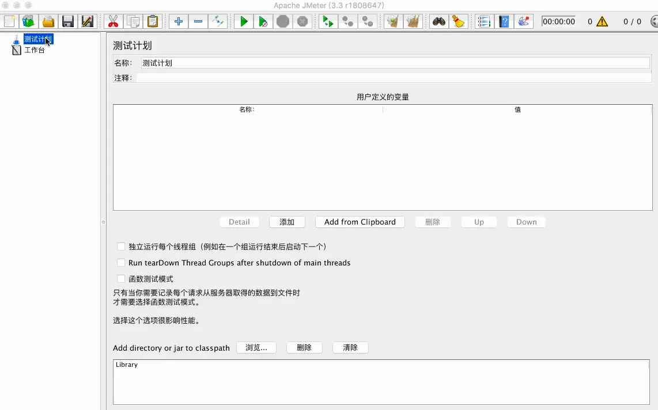Click the 删除 button under variables table

(x=433, y=222)
